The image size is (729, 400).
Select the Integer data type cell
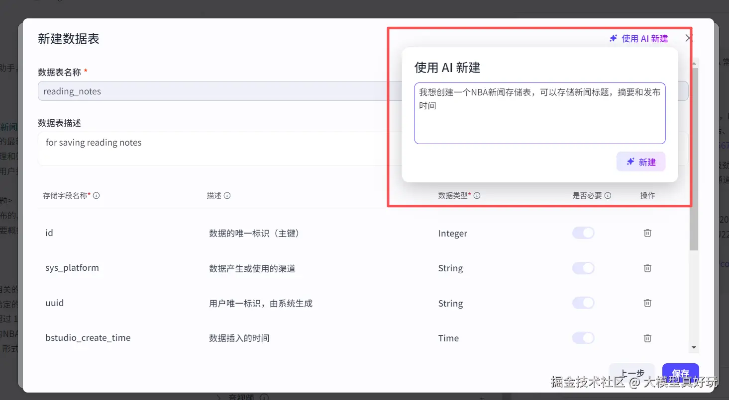point(453,234)
